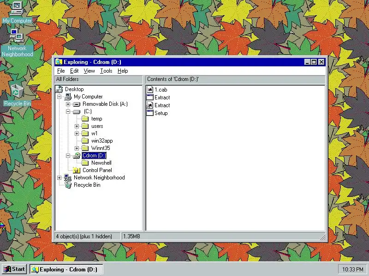Click Recycle Bin icon in folder tree

pyautogui.click(x=68, y=185)
